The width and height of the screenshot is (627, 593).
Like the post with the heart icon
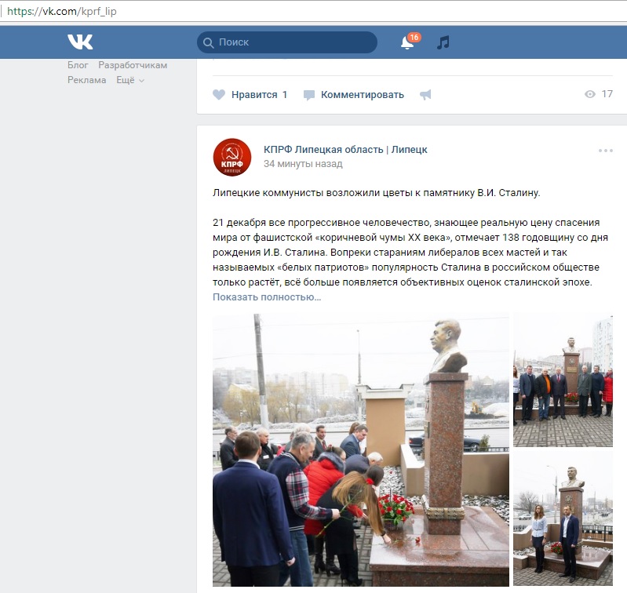[x=219, y=95]
